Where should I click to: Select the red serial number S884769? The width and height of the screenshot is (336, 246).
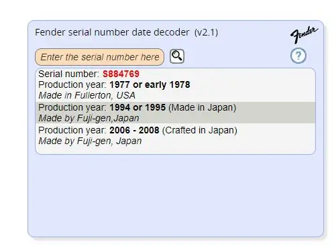[x=121, y=74]
